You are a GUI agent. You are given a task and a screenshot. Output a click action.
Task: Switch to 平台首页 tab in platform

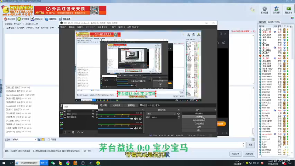click(x=10, y=19)
